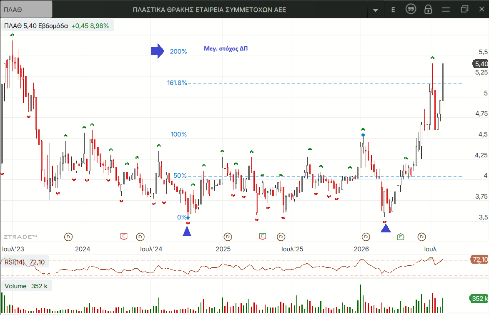489x315 pixels.
Task: Select the 100% Fibonacci level label
Action: point(179,134)
